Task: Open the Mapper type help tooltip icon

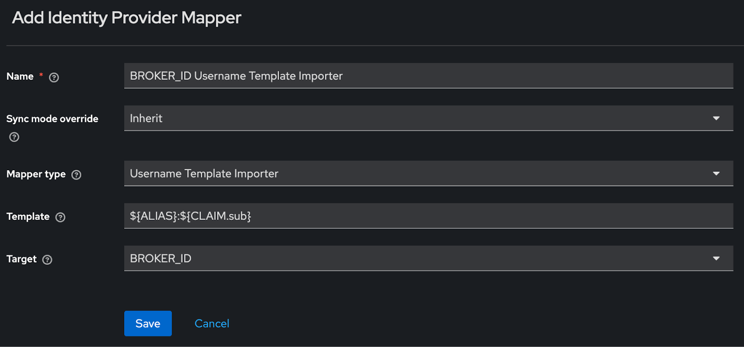Action: click(76, 175)
